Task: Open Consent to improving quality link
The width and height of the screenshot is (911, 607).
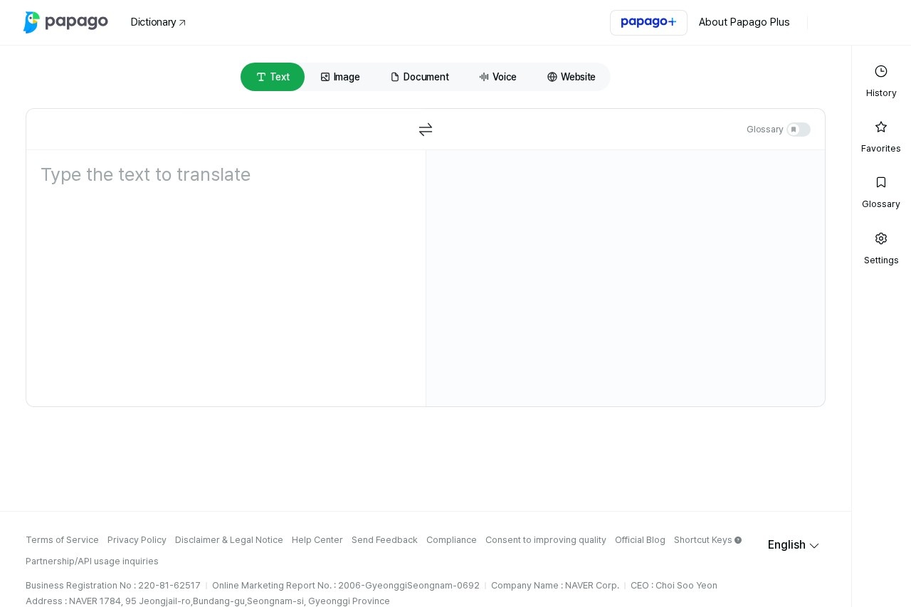Action: pos(546,540)
